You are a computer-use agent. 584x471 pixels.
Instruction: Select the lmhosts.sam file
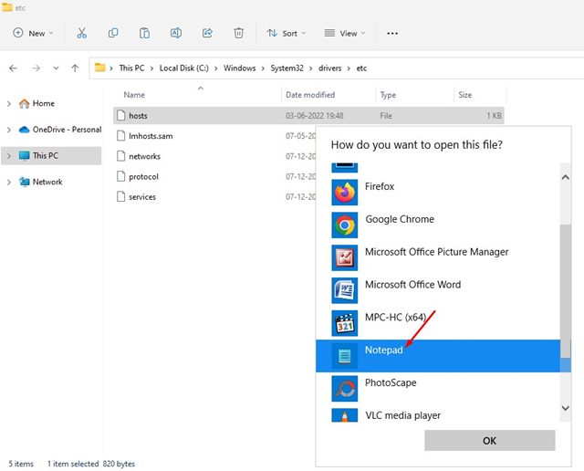click(150, 136)
